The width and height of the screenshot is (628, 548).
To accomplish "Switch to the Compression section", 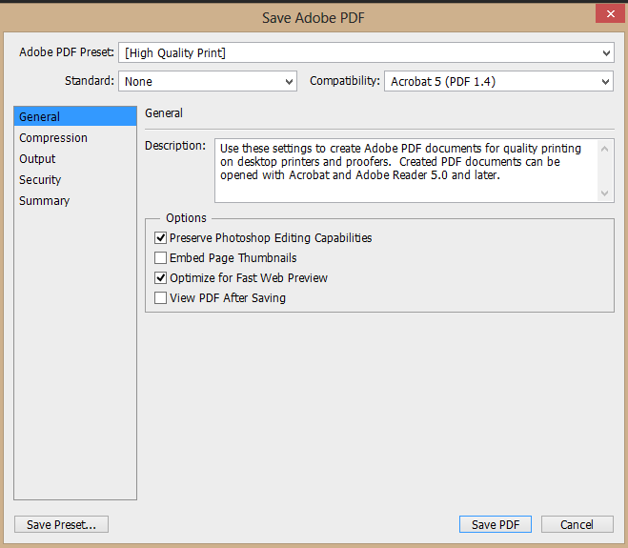I will pyautogui.click(x=53, y=138).
